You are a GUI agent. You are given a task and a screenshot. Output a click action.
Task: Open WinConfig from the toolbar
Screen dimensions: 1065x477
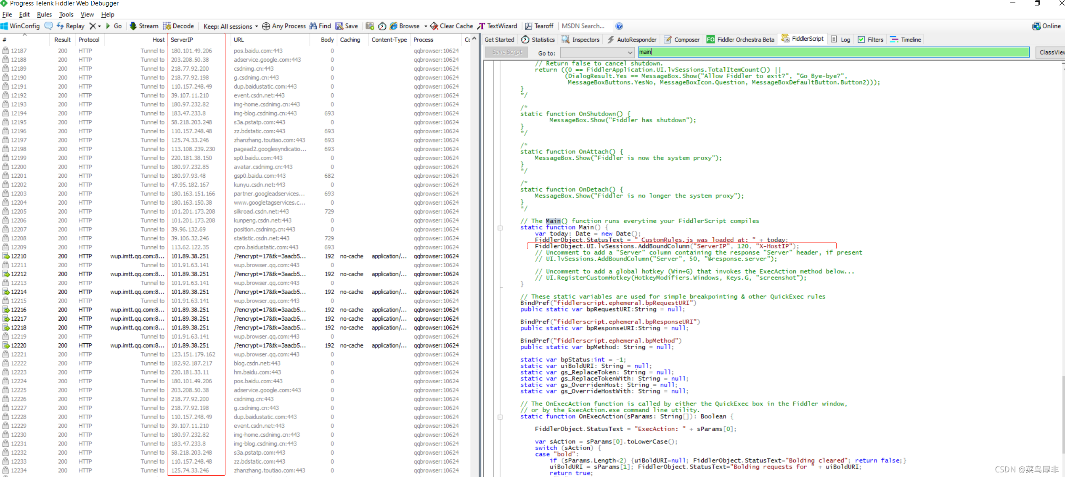(20, 26)
